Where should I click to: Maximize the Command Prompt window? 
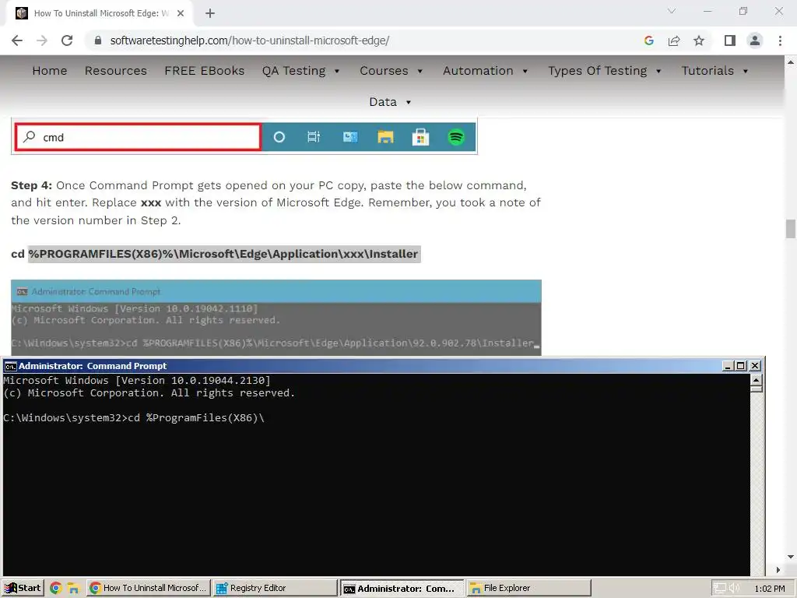tap(741, 366)
